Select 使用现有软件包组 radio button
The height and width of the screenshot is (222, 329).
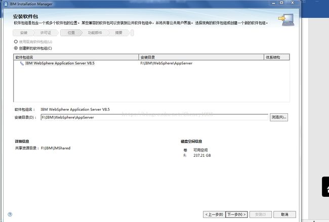tap(16, 41)
